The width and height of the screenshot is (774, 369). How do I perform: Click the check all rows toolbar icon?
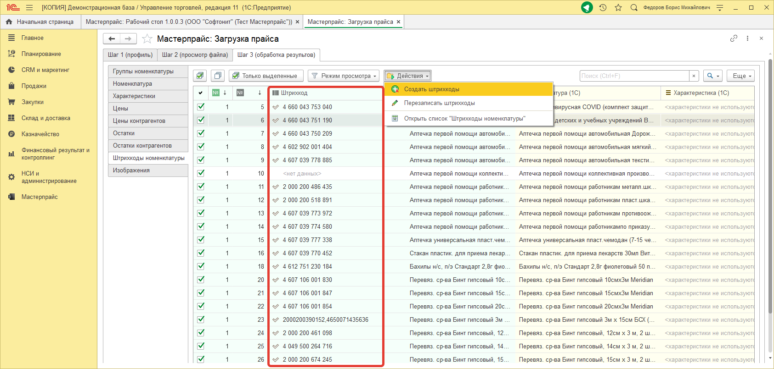coord(200,76)
